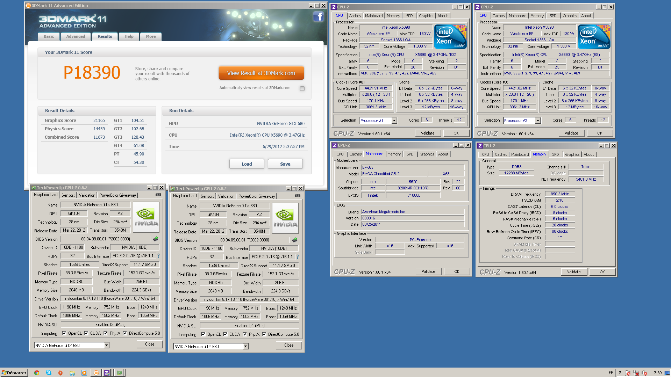Toggle automatically view results at 3DMark.com
The width and height of the screenshot is (671, 377).
[x=302, y=88]
